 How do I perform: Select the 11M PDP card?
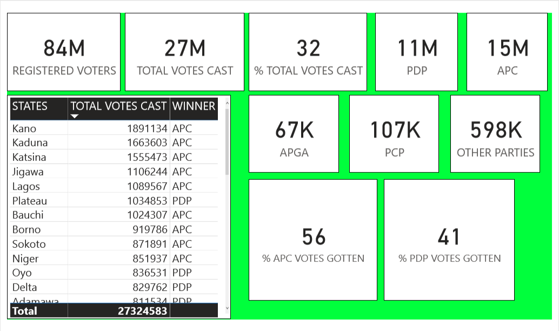click(416, 52)
